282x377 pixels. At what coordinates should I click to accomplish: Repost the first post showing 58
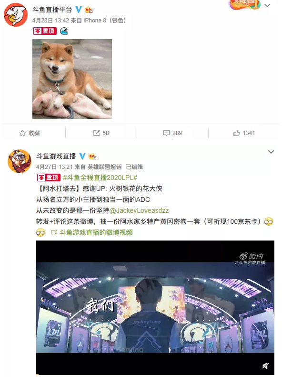tap(101, 133)
